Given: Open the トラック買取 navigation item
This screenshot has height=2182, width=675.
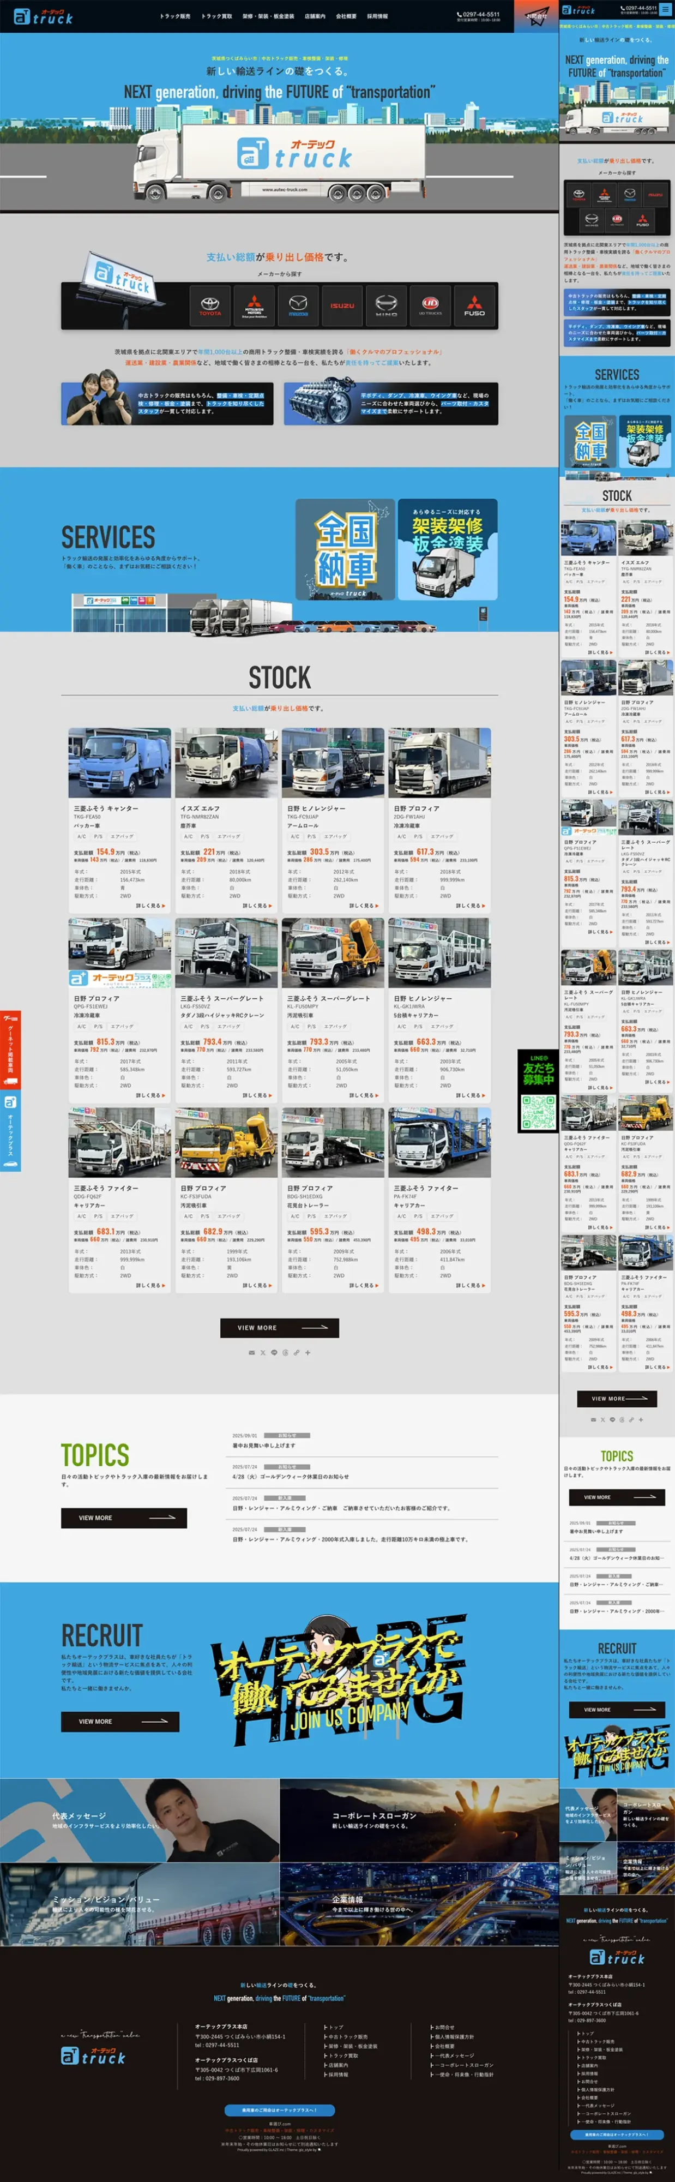Looking at the screenshot, I should [217, 16].
